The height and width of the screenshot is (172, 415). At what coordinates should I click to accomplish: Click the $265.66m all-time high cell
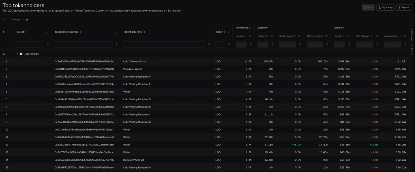(x=400, y=69)
